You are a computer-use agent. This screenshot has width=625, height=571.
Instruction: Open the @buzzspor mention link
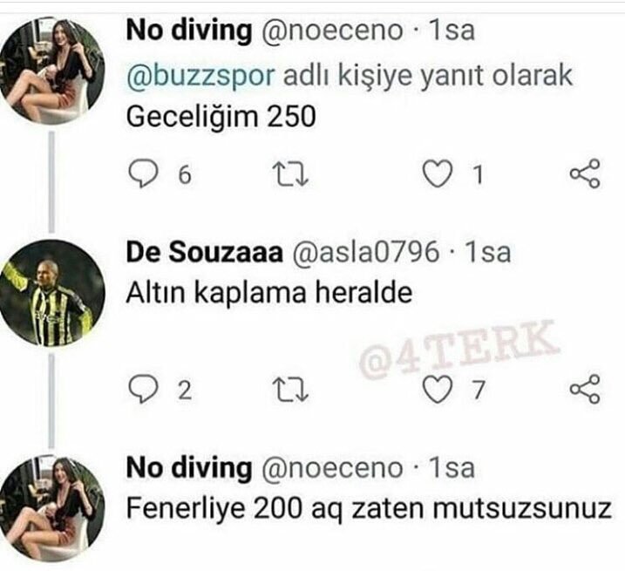[x=200, y=77]
